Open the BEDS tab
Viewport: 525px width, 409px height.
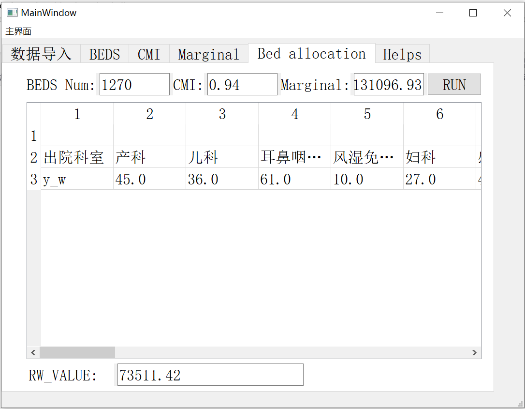point(104,54)
